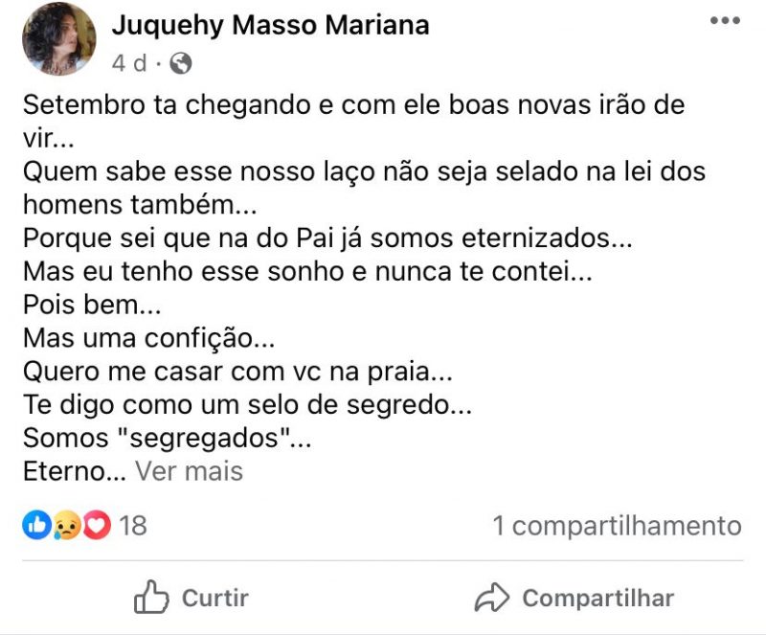Click Juquehy's circular profile picture
766x635 pixels.
[57, 38]
